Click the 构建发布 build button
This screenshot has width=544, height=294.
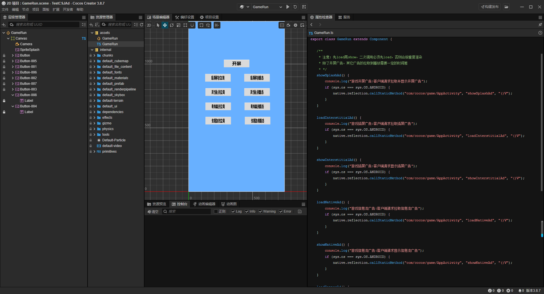490,7
